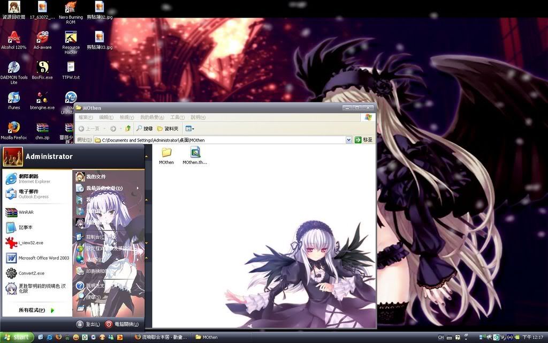Click the Windows flag logo in Explorer
Viewport: 548px width, 343px height.
coord(368,117)
